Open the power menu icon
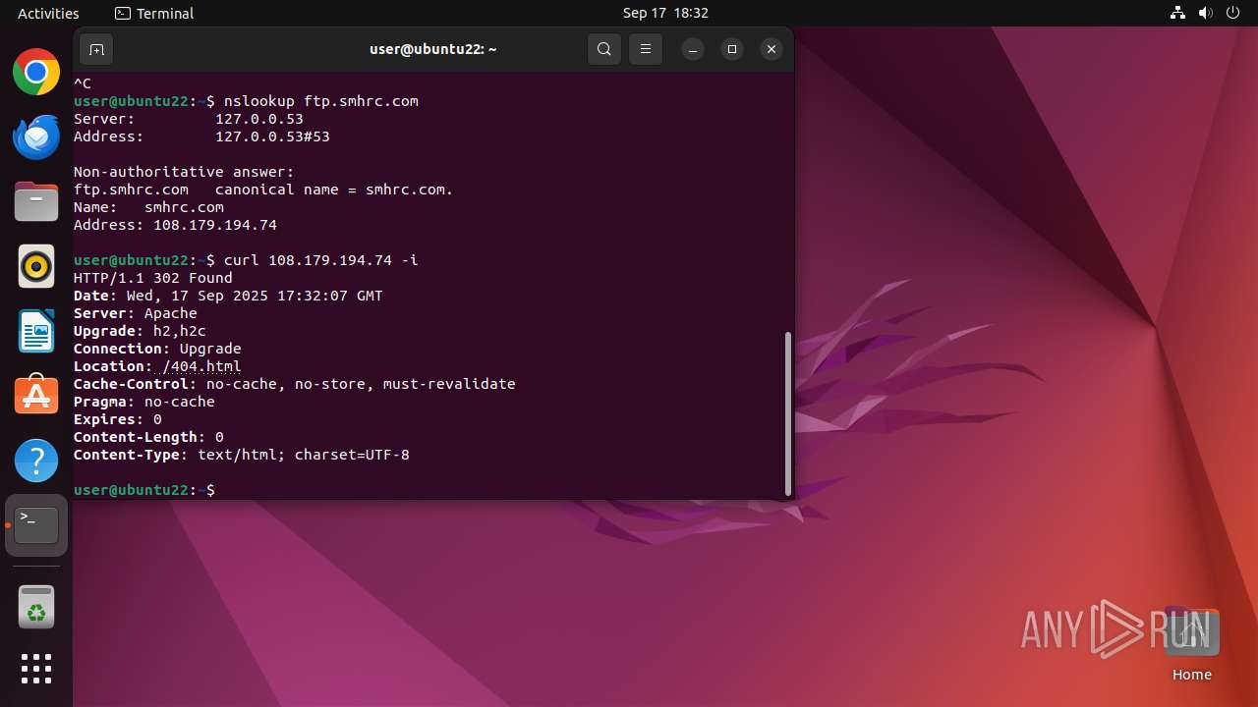This screenshot has height=707, width=1258. pyautogui.click(x=1233, y=13)
